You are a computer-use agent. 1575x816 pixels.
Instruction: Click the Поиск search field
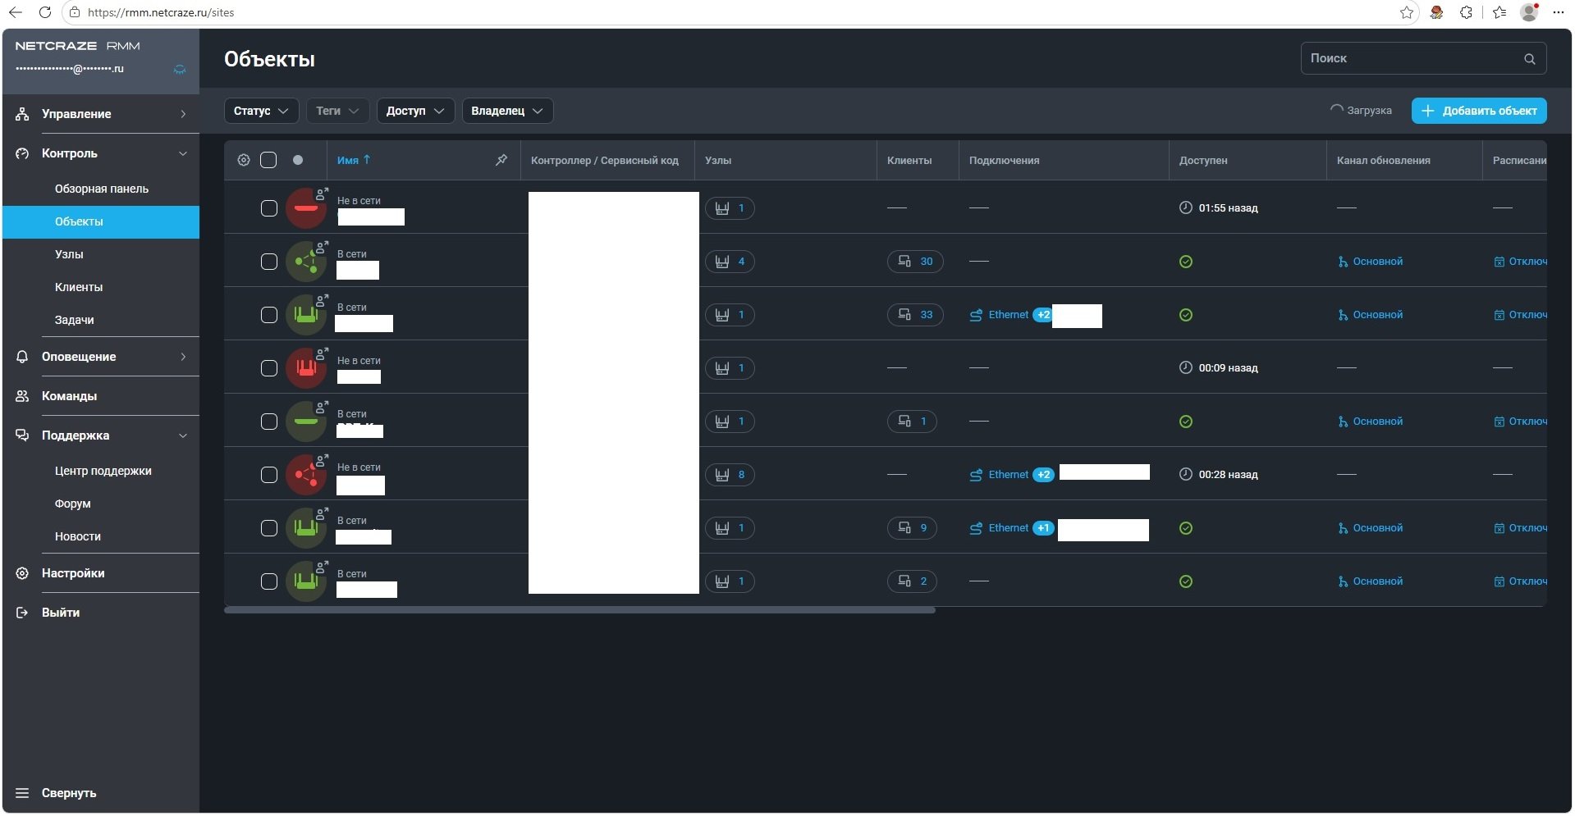pos(1423,58)
